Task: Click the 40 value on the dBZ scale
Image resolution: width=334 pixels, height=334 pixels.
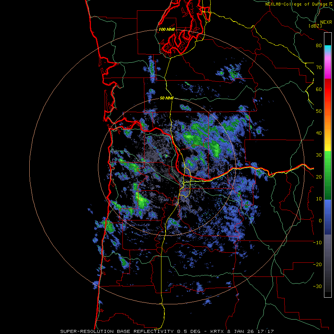Action: click(318, 133)
